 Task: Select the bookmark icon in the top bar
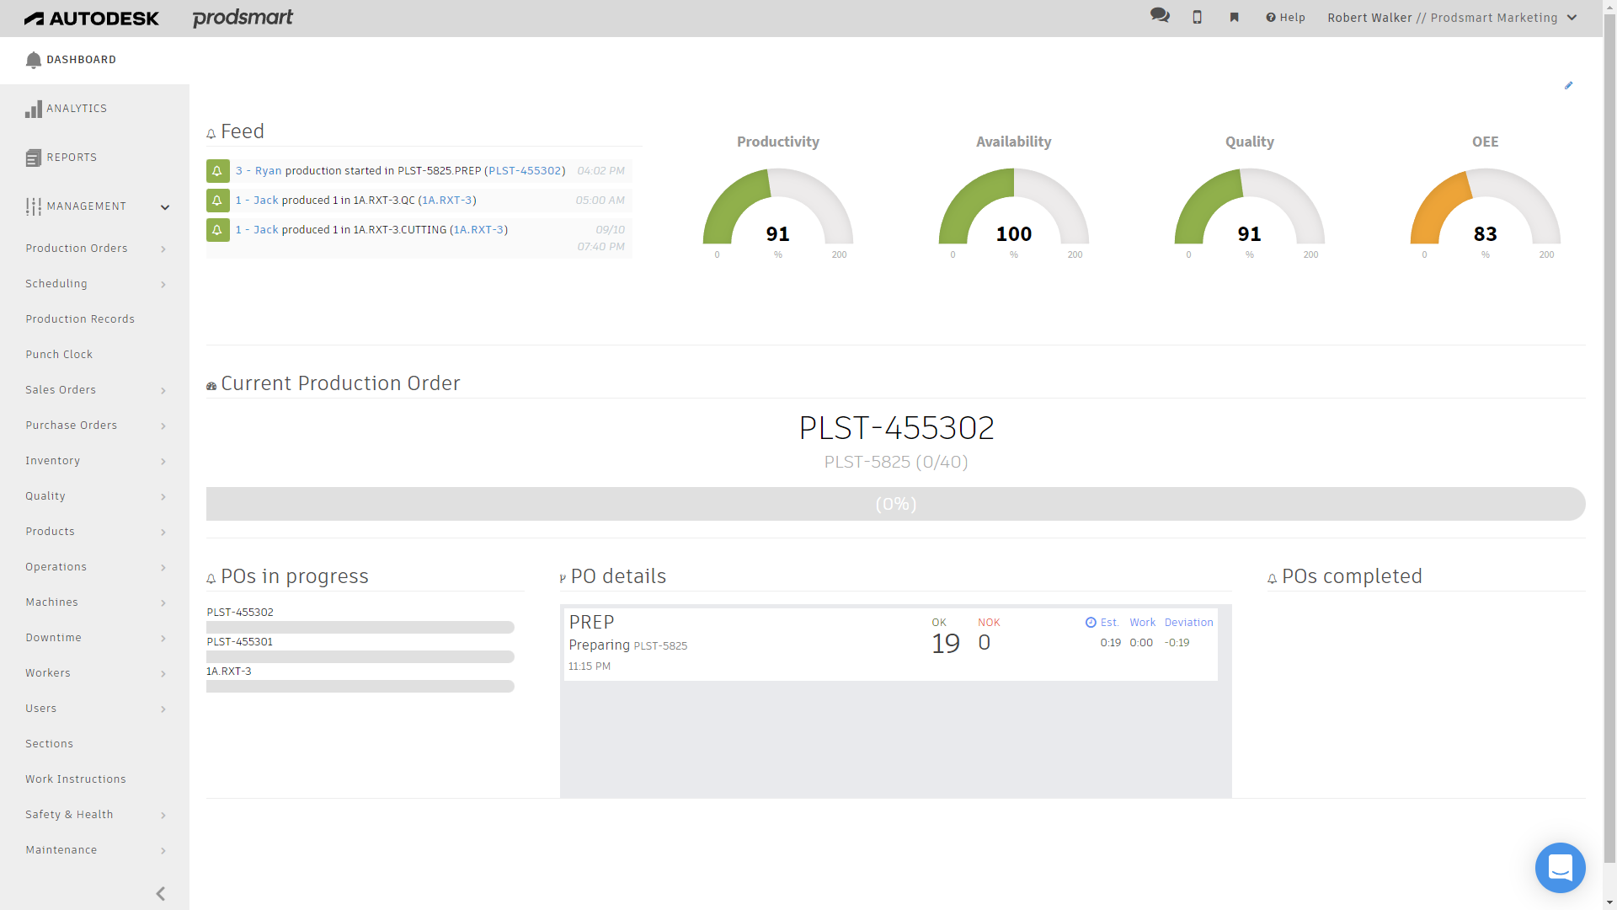[x=1234, y=16]
